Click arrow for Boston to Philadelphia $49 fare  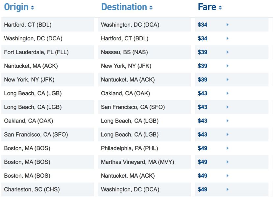coord(227,148)
